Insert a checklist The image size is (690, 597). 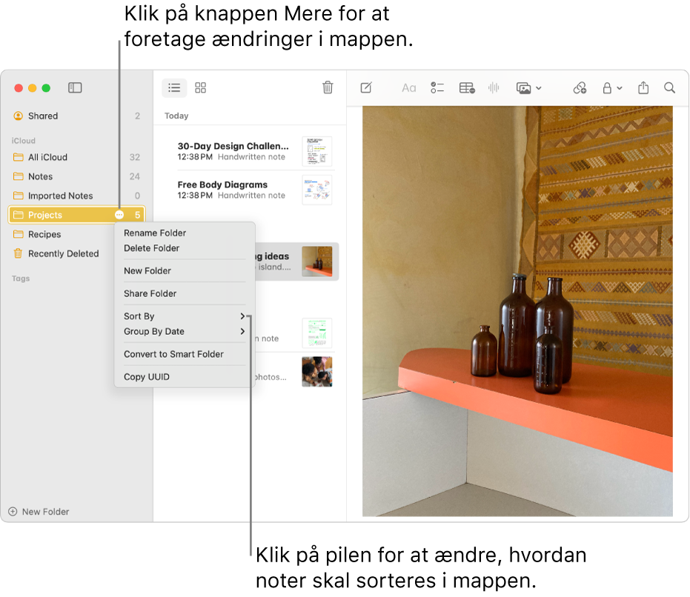pos(437,87)
